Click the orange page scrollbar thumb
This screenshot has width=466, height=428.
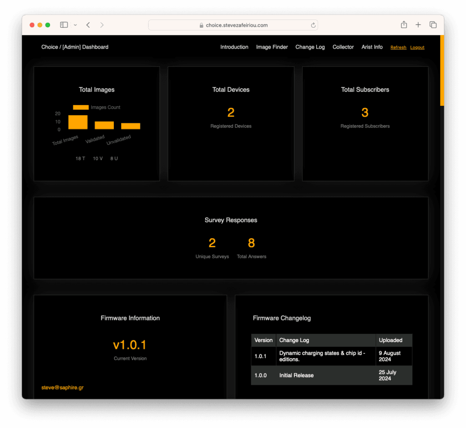[x=442, y=70]
